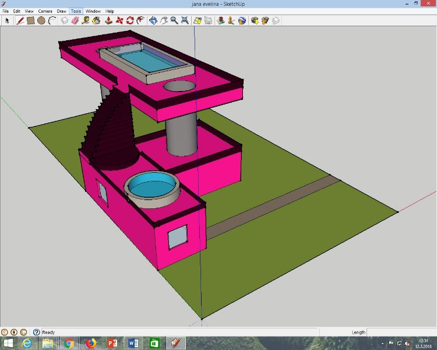Open the Camera menu
The image size is (437, 350).
[45, 11]
